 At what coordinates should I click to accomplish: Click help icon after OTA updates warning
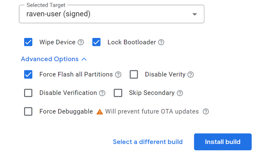click(x=206, y=112)
